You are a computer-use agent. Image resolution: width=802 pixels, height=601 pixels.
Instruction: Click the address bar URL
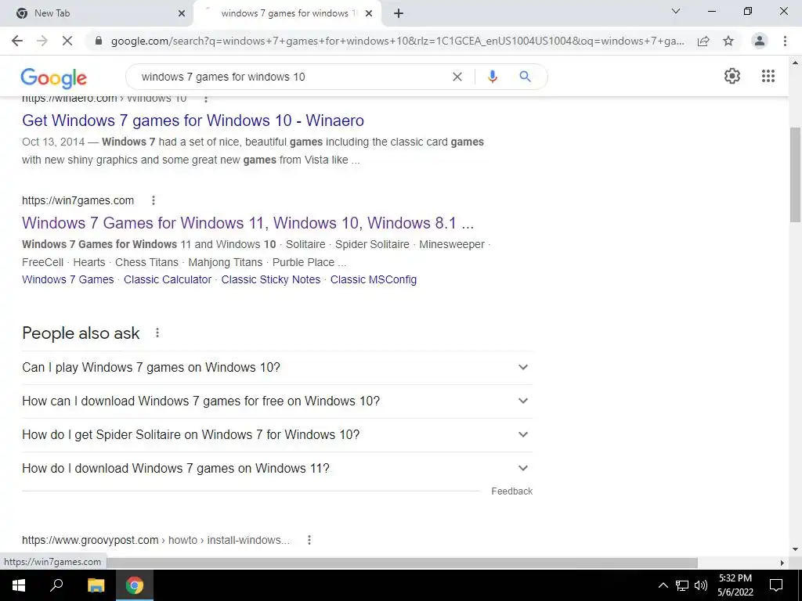pyautogui.click(x=397, y=41)
